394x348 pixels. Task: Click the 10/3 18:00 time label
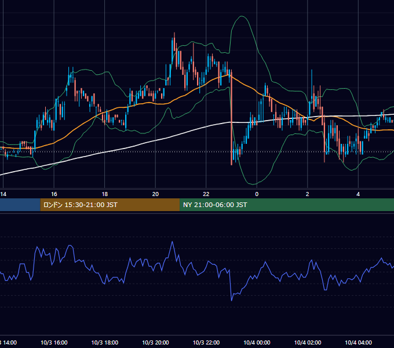[x=105, y=342]
